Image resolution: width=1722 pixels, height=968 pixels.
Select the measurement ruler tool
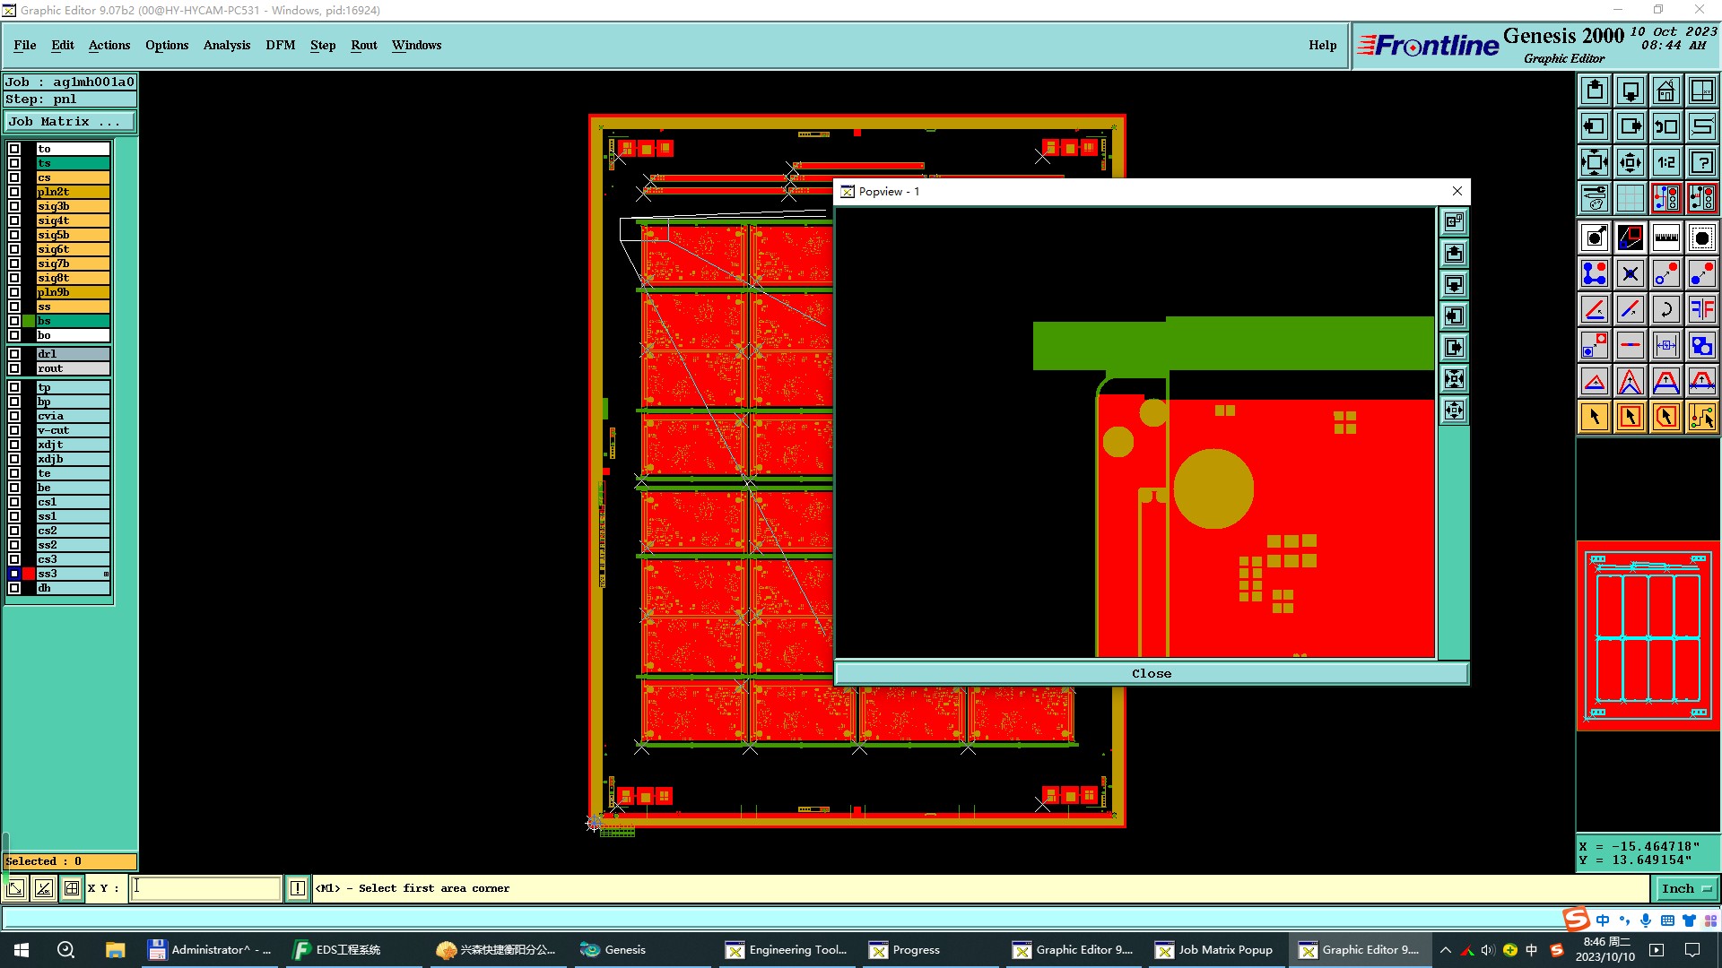coord(1665,238)
